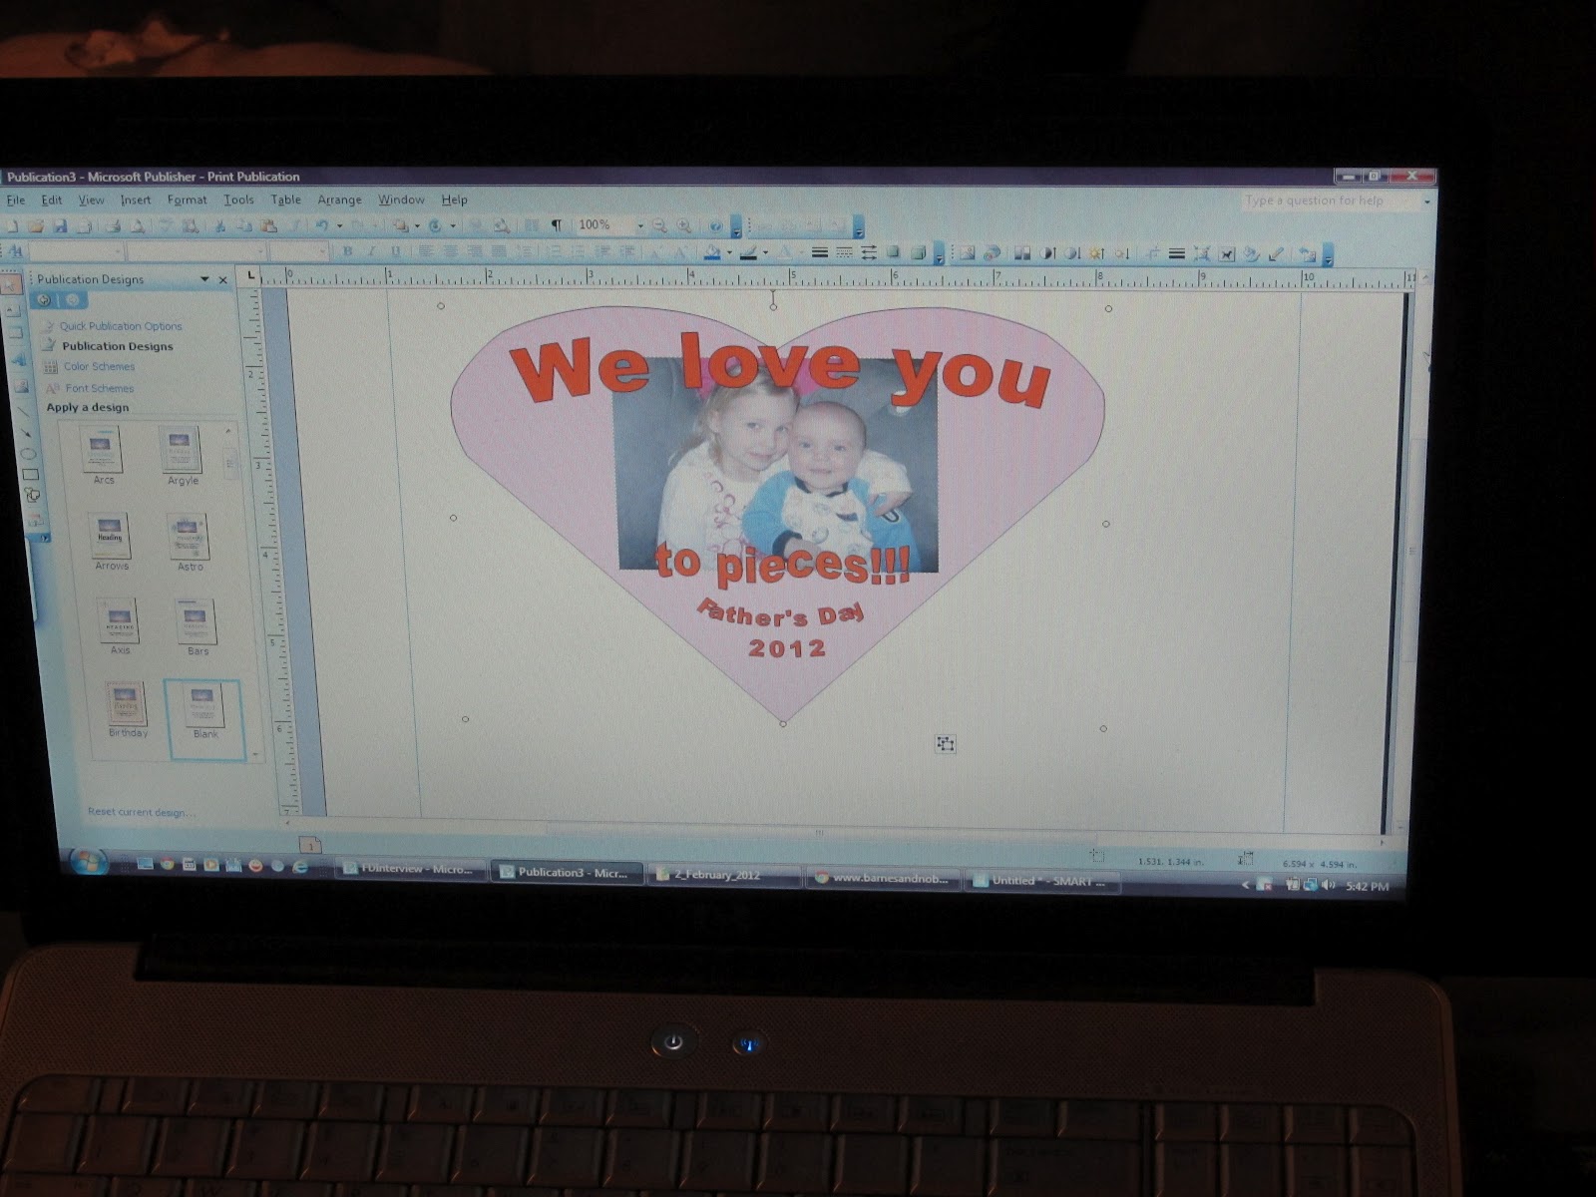Click the 5:42 PM system clock
The image size is (1596, 1197).
tap(1367, 886)
